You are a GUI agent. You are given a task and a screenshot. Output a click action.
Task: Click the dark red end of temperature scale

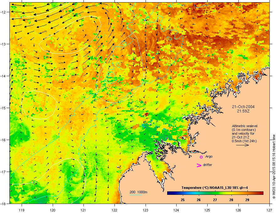[x=262, y=193]
